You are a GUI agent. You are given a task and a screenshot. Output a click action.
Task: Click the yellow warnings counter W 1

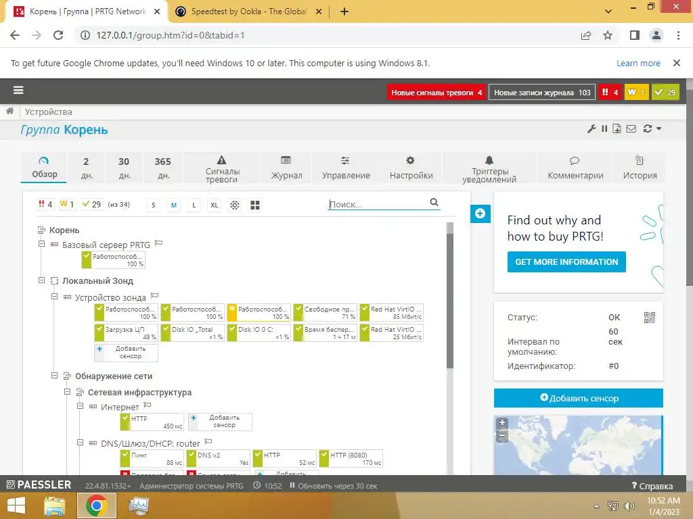636,92
